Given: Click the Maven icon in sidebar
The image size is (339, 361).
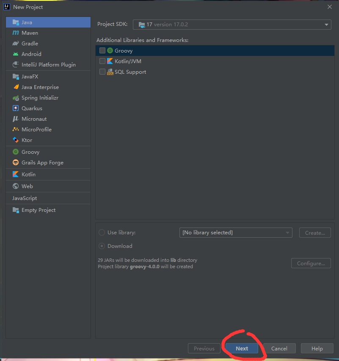Looking at the screenshot, I should coord(16,33).
